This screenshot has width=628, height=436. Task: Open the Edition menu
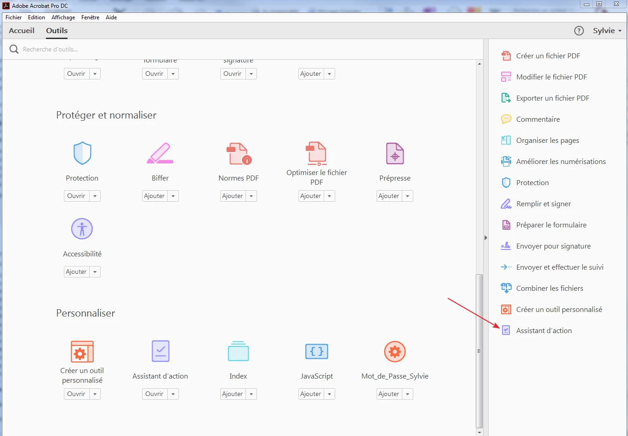[x=36, y=17]
